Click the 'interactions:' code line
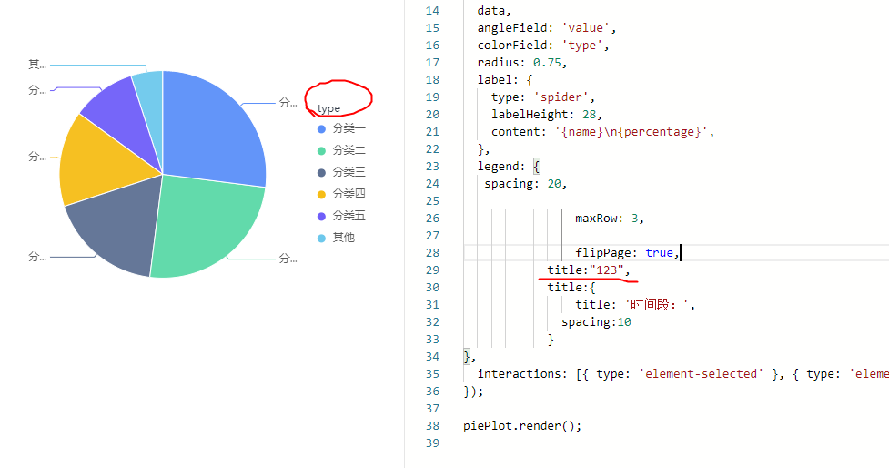This screenshot has height=468, width=889. coord(683,374)
